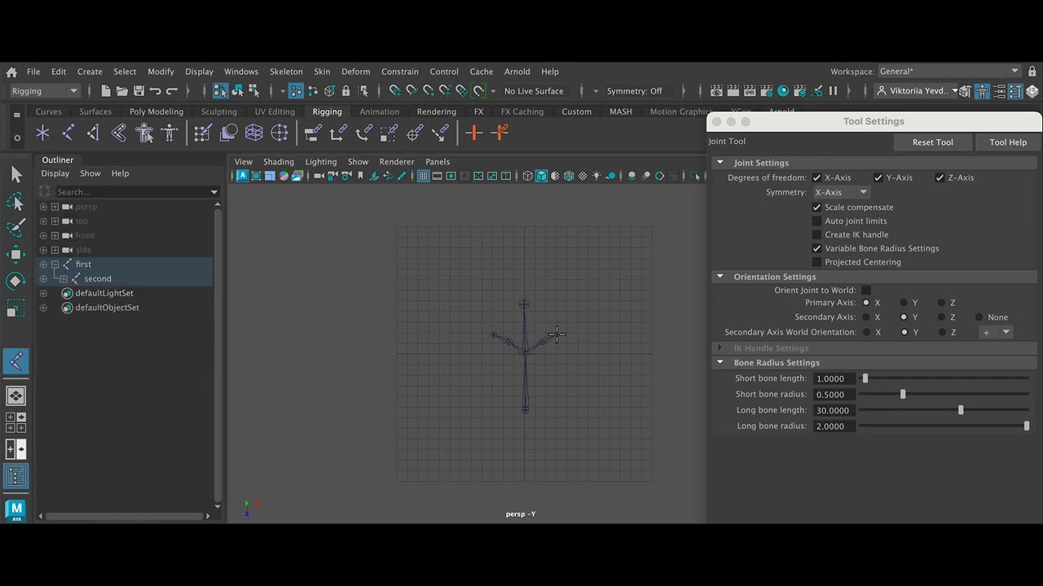1043x586 pixels.
Task: Disable the Scale compensate checkbox
Action: click(816, 208)
